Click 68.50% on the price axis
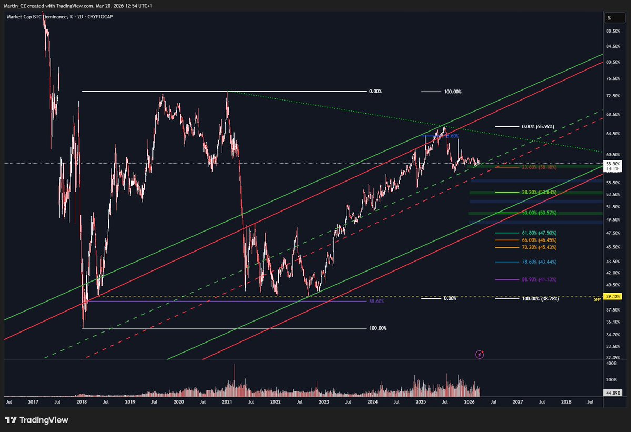631x432 pixels. [x=613, y=115]
